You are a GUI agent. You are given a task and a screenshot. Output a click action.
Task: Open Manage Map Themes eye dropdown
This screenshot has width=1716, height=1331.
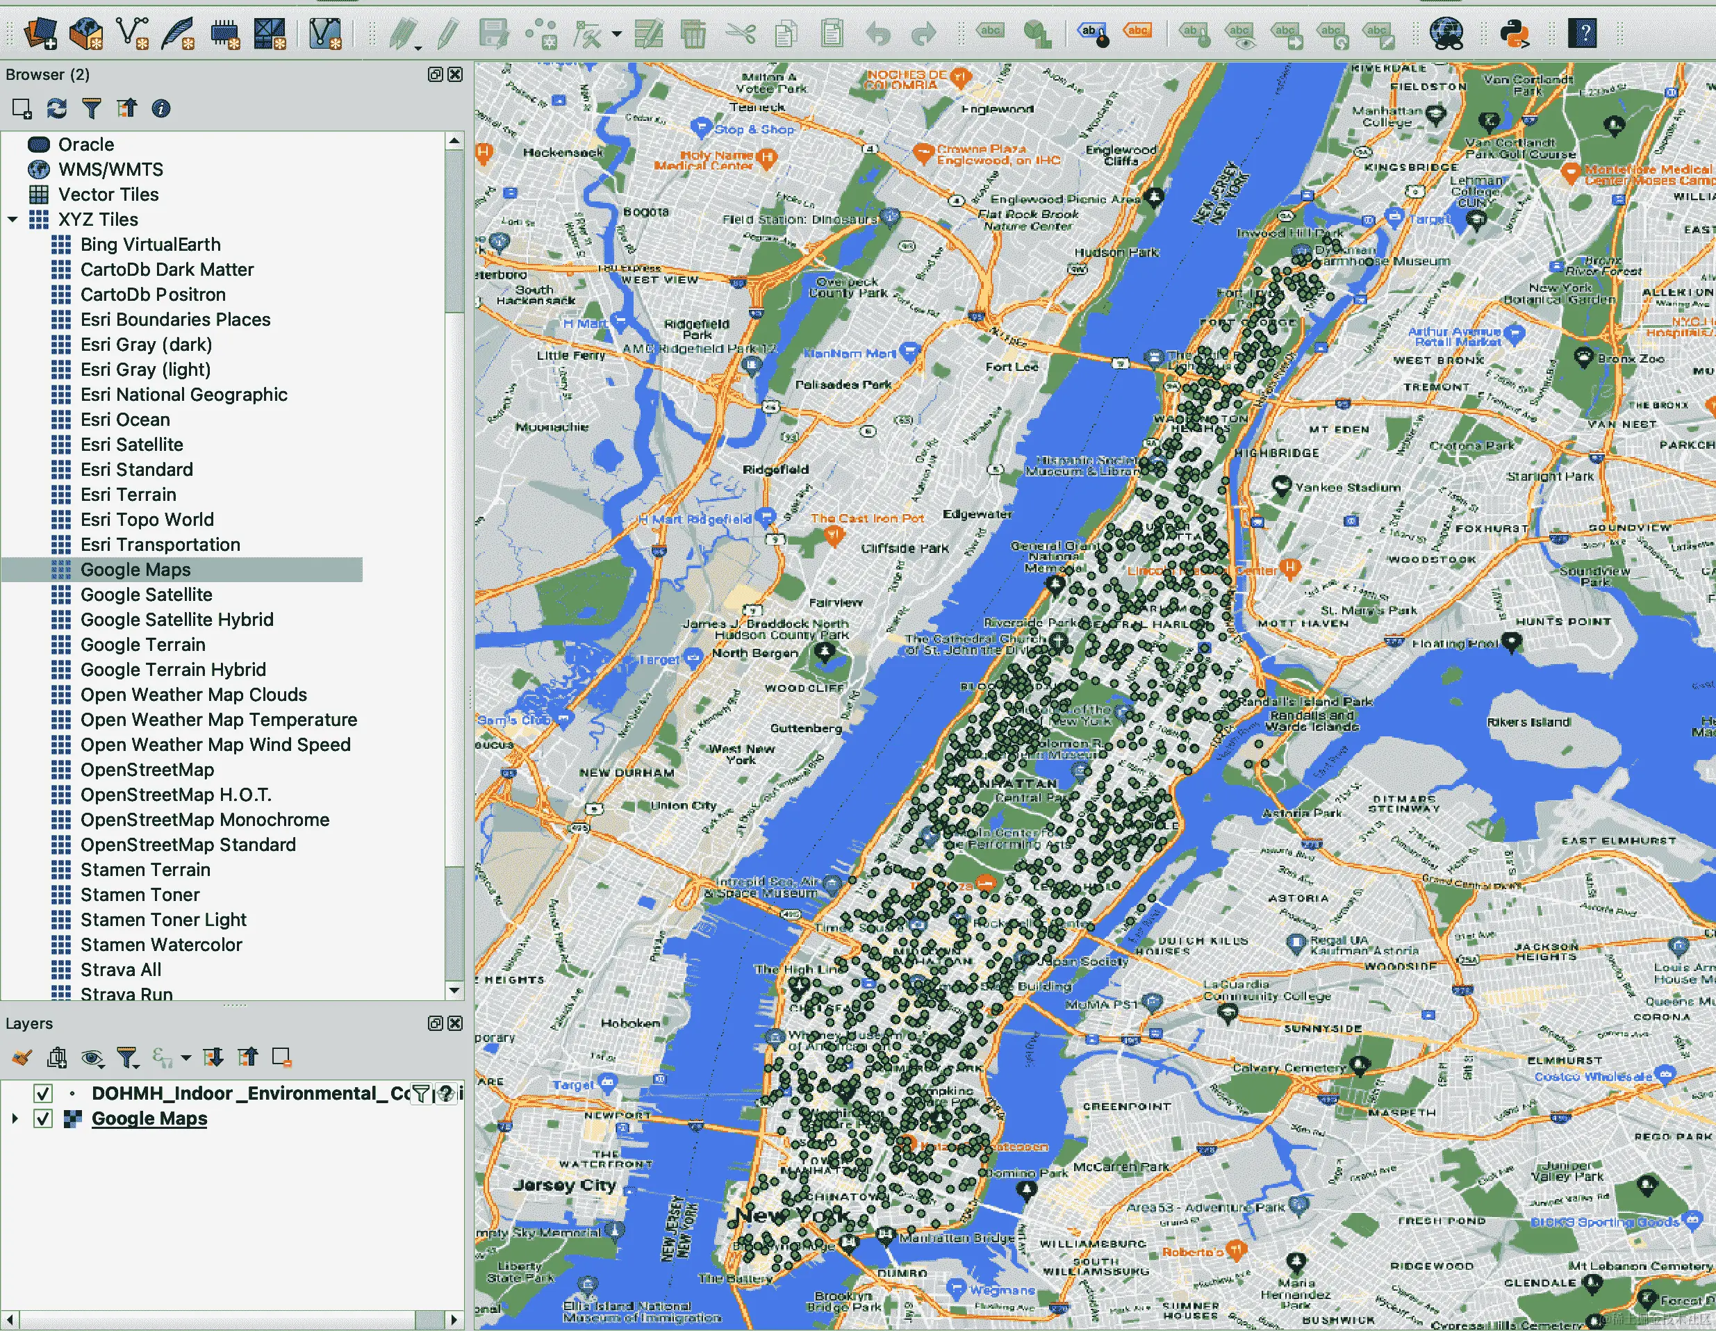point(92,1057)
